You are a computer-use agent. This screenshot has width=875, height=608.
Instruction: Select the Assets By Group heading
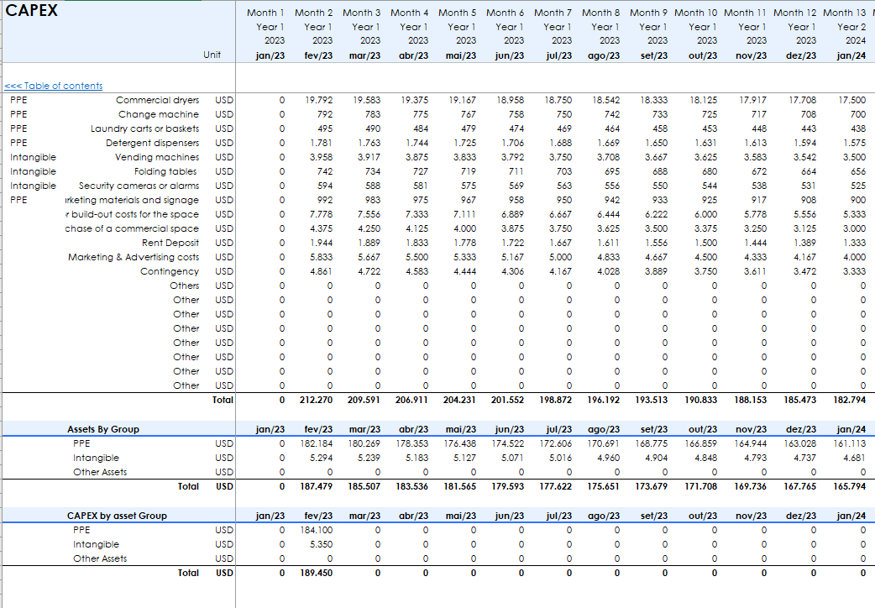click(102, 429)
